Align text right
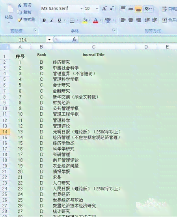The height and width of the screenshot is (217, 177). tap(138, 20)
